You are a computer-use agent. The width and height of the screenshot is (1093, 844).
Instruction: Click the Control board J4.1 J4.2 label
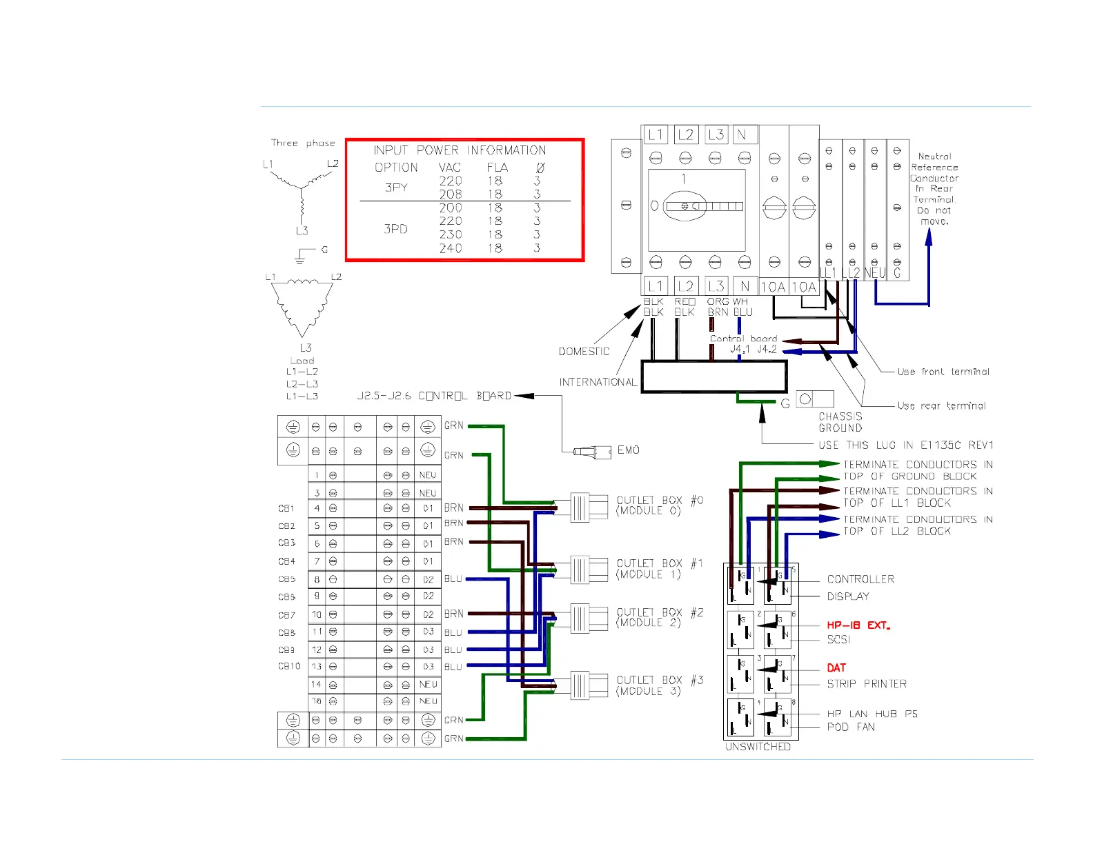click(744, 344)
